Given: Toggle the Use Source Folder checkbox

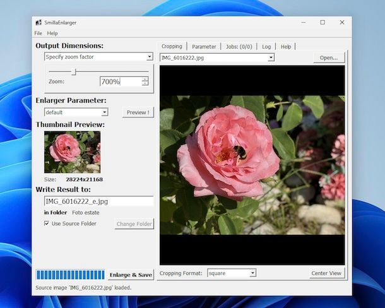Looking at the screenshot, I should tap(47, 223).
